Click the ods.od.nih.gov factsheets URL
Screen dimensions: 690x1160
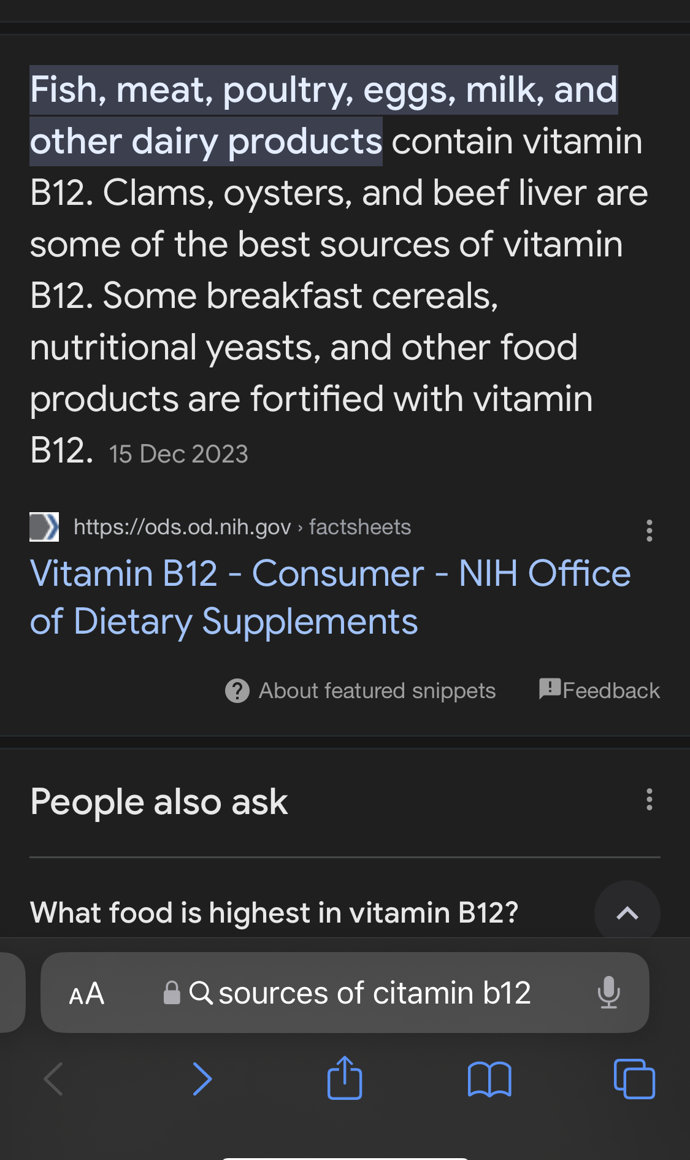(x=242, y=527)
